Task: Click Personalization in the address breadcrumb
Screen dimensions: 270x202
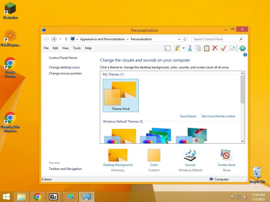Action: click(x=141, y=39)
